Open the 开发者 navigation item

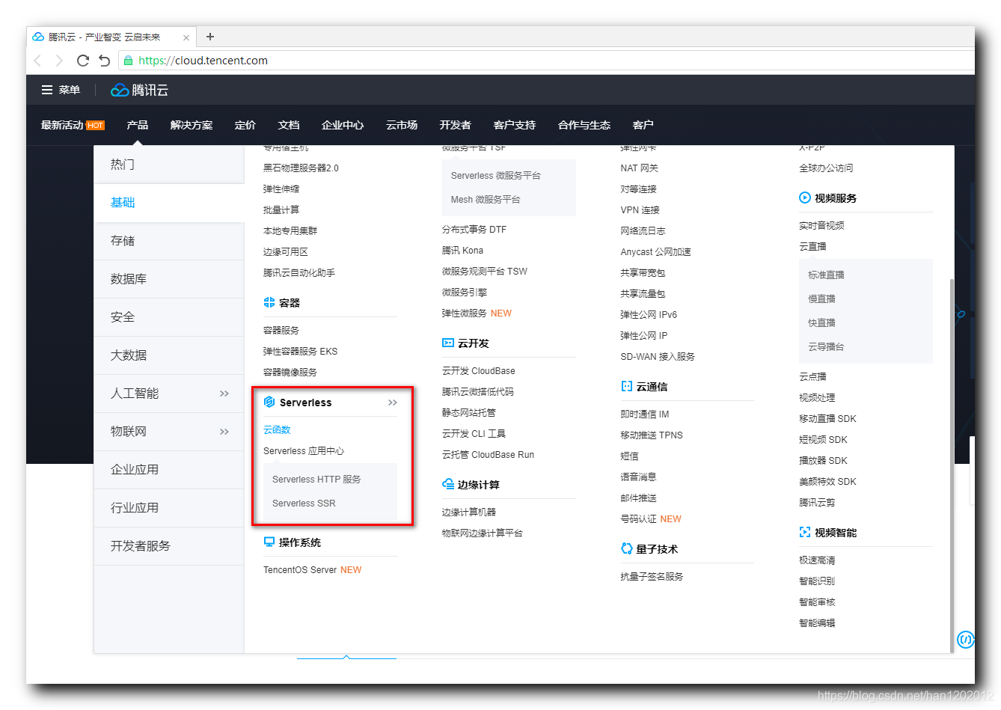(456, 125)
